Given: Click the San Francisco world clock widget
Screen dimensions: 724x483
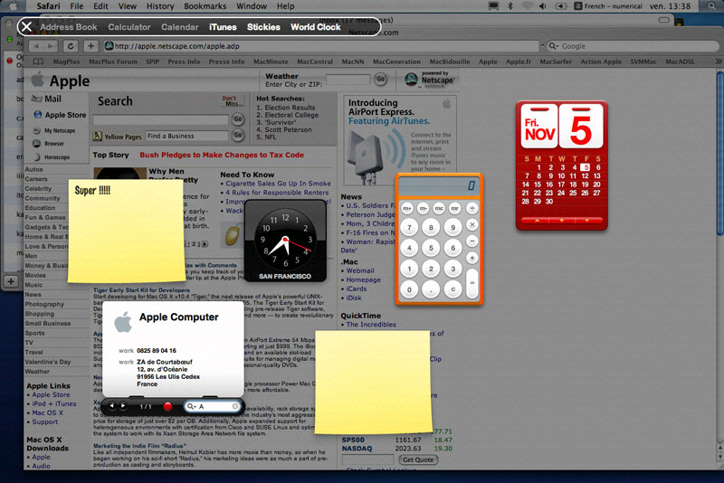Looking at the screenshot, I should (285, 241).
